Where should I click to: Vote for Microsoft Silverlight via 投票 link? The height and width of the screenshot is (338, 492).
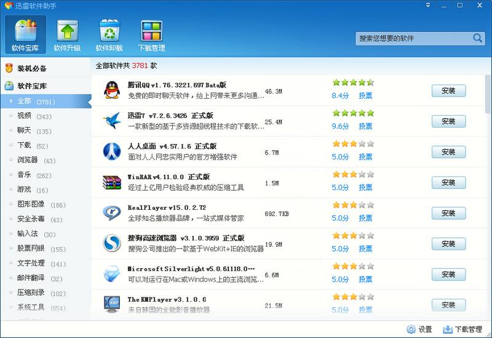pyautogui.click(x=365, y=279)
